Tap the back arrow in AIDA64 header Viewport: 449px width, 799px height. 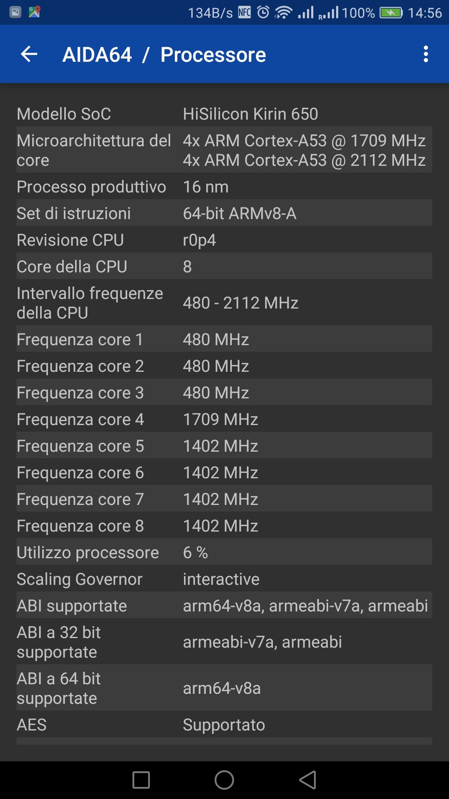(29, 54)
